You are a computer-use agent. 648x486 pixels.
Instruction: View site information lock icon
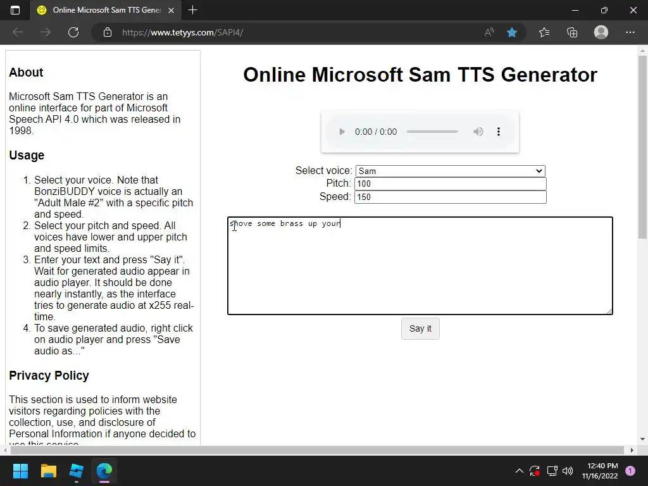pyautogui.click(x=108, y=32)
